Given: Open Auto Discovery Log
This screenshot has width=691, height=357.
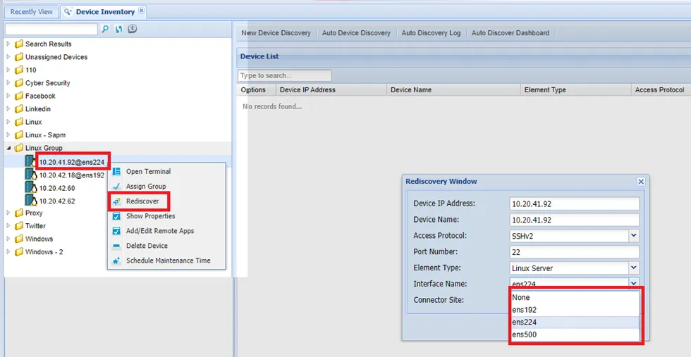Looking at the screenshot, I should pyautogui.click(x=431, y=33).
